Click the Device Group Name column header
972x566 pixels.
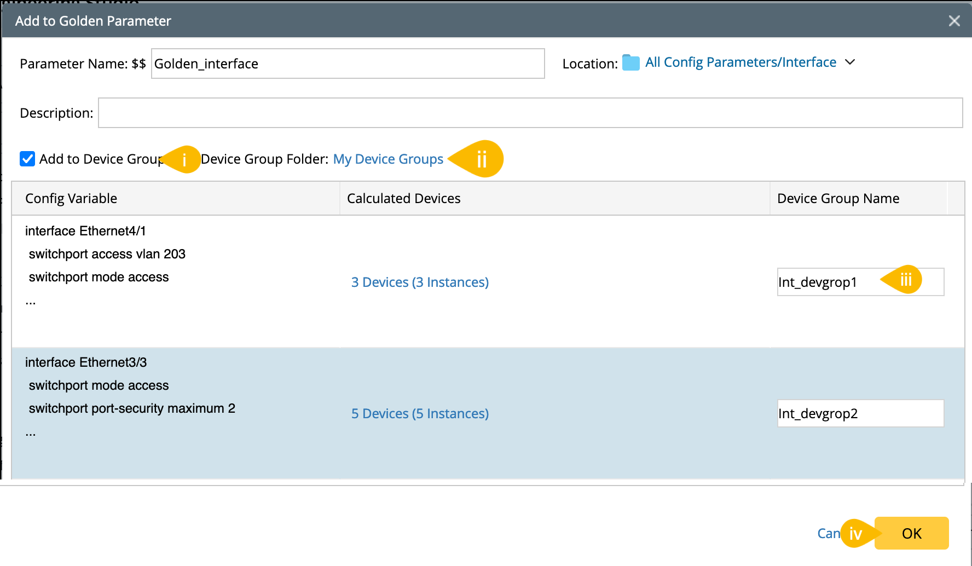coord(838,199)
